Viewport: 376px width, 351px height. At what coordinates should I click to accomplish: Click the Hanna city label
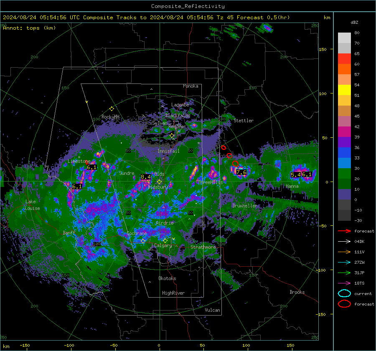click(x=292, y=186)
